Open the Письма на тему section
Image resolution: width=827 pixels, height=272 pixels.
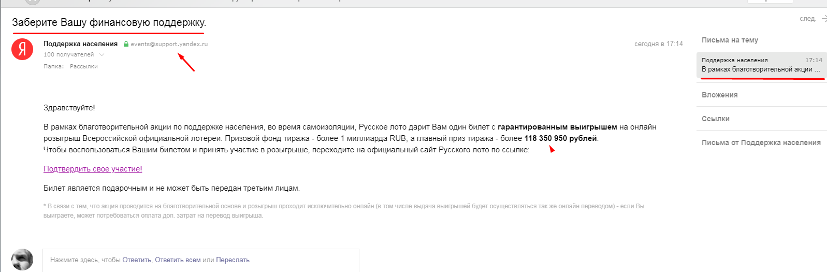[730, 40]
